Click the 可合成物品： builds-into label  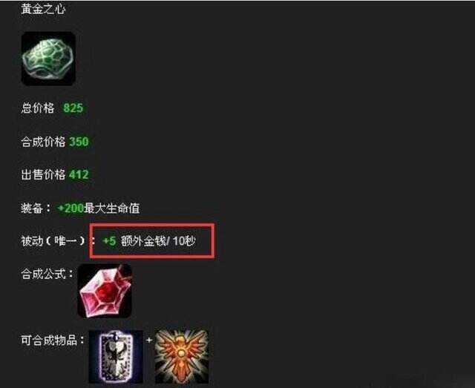[53, 340]
